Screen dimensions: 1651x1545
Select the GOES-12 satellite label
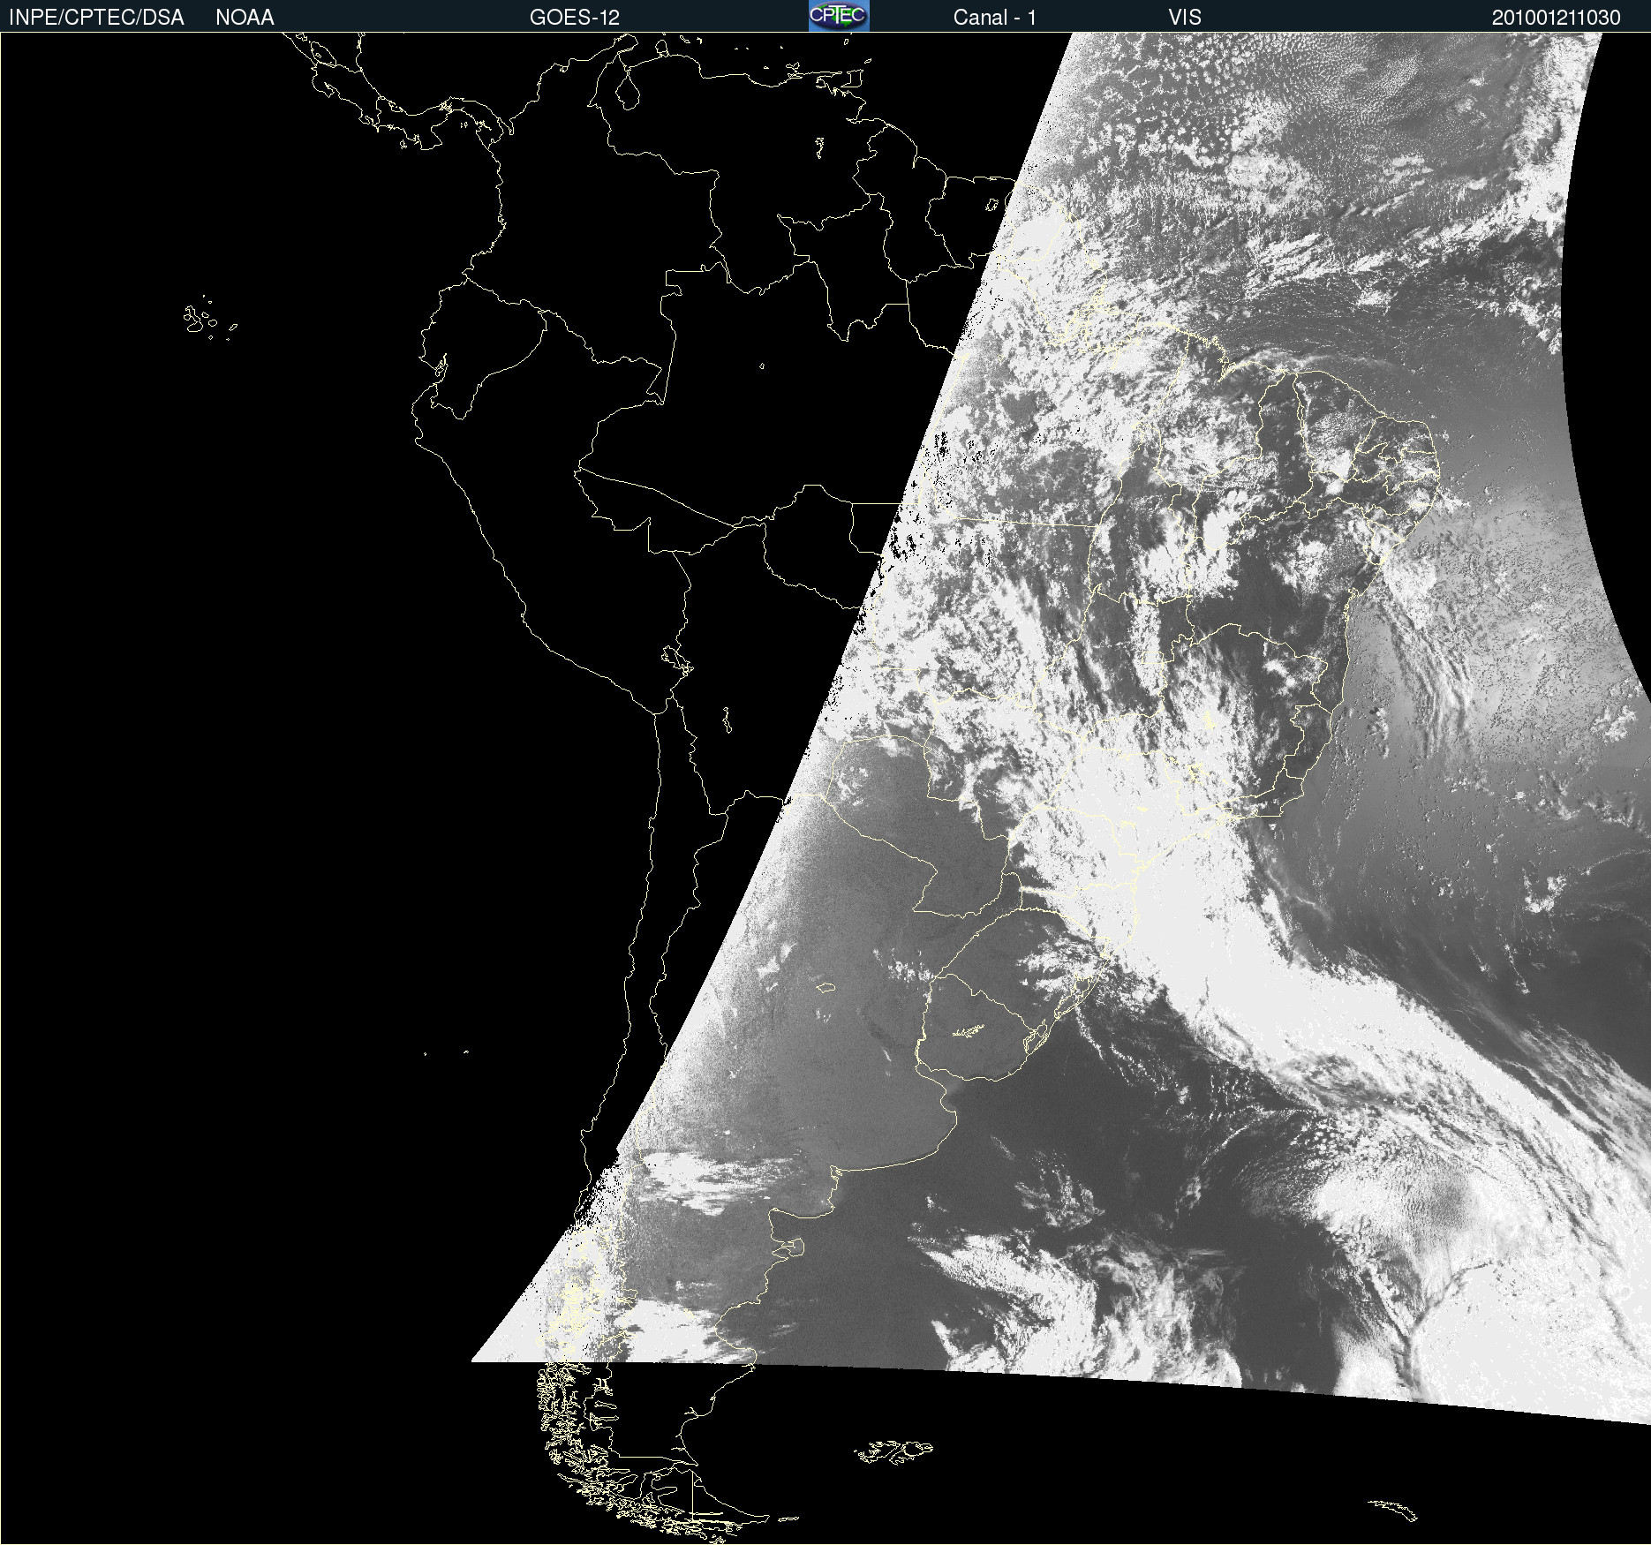[x=575, y=18]
